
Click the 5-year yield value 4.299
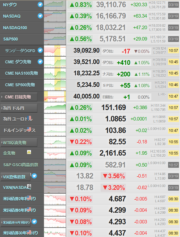[x=118, y=210]
